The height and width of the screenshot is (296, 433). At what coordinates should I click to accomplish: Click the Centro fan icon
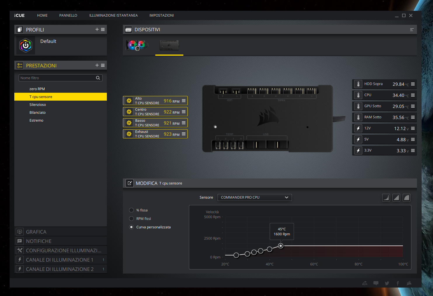click(x=129, y=112)
